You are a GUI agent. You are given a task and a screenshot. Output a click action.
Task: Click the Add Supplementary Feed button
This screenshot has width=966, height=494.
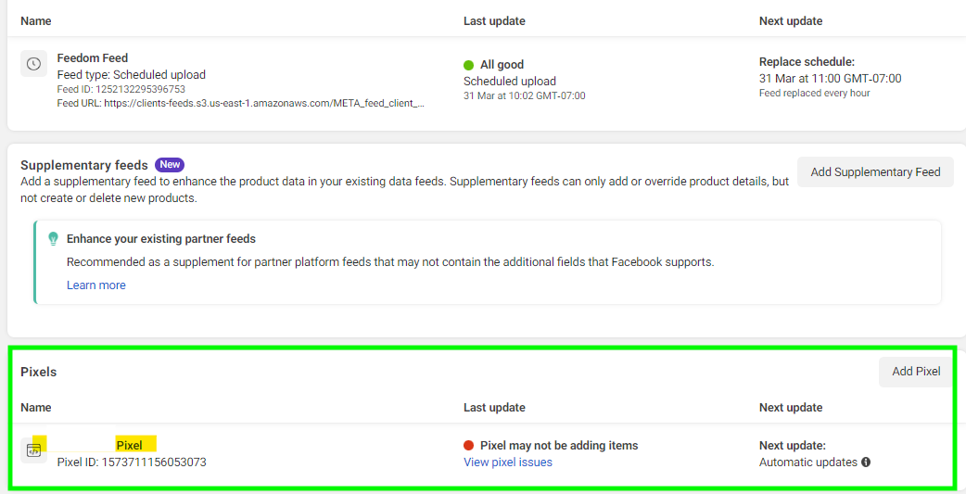click(x=875, y=171)
